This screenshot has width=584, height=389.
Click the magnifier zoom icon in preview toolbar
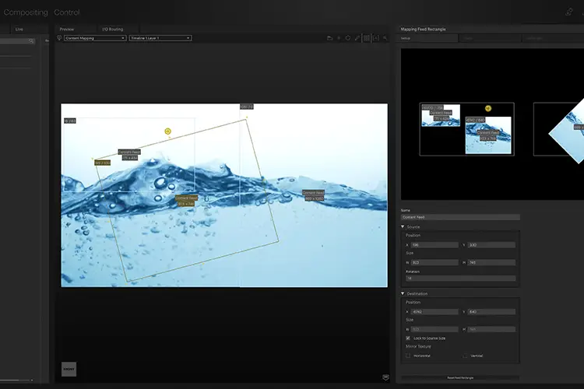(385, 38)
